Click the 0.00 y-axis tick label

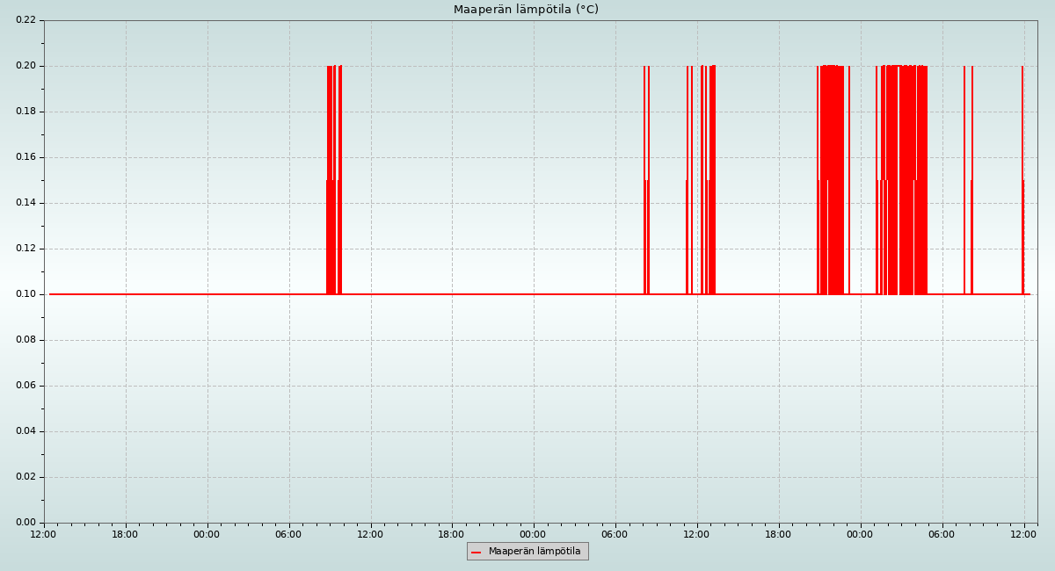25,523
